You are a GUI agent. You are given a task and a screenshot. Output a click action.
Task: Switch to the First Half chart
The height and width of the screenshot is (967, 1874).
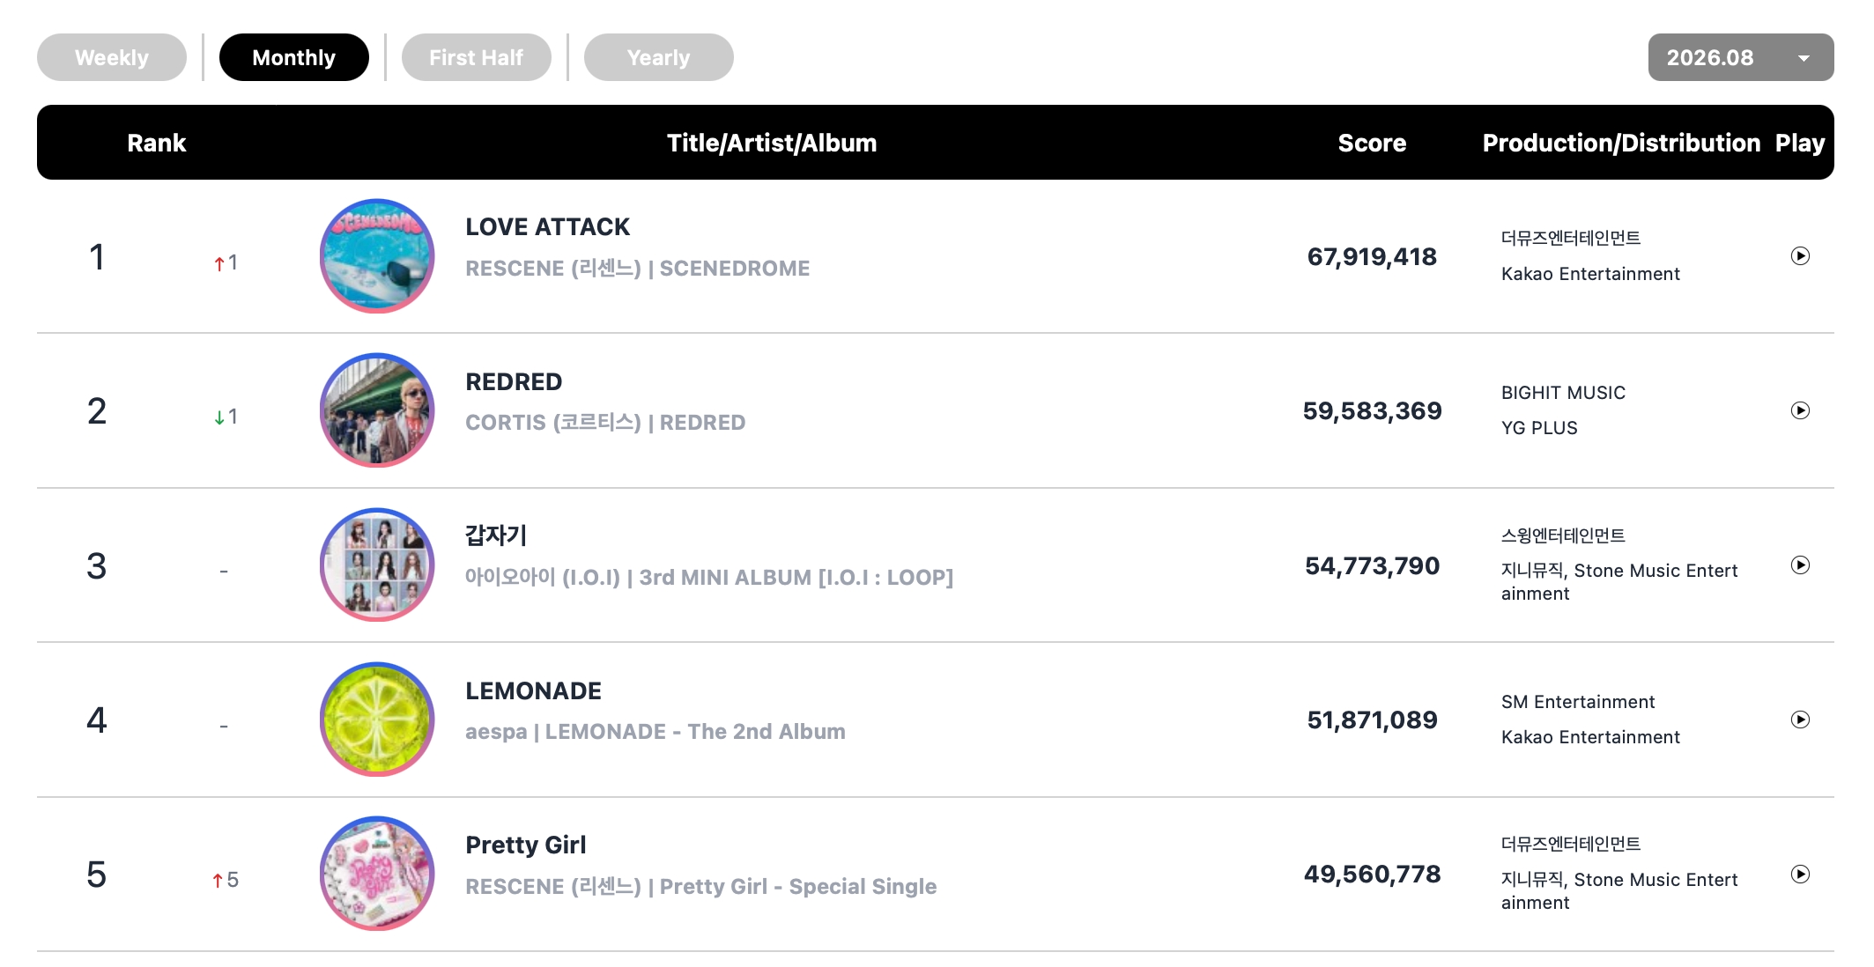point(477,57)
